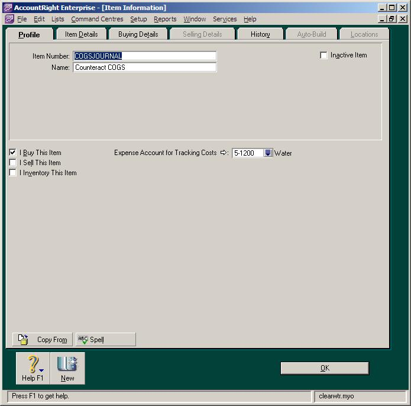Open the Setup menu

138,19
